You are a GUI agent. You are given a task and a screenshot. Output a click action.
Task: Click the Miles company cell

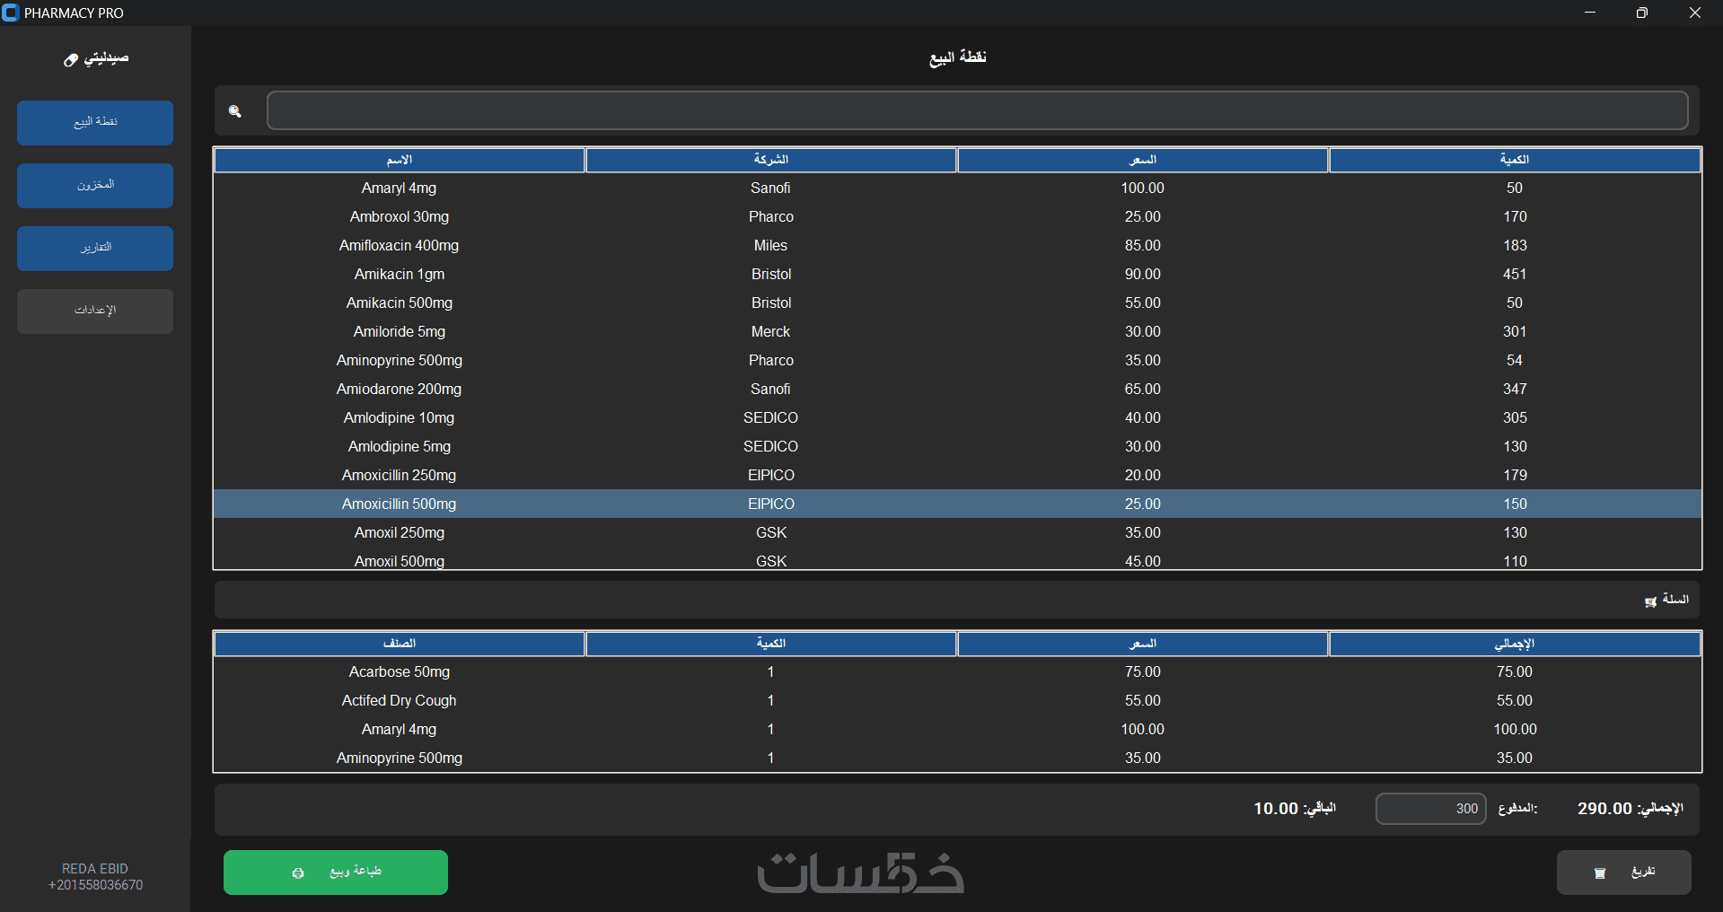771,245
